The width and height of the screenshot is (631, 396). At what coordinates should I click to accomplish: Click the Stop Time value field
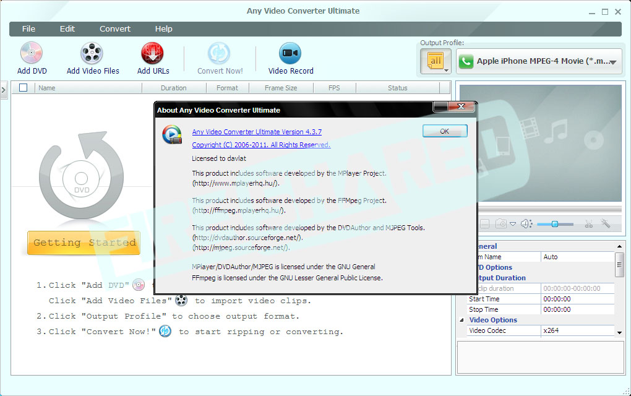coord(577,309)
